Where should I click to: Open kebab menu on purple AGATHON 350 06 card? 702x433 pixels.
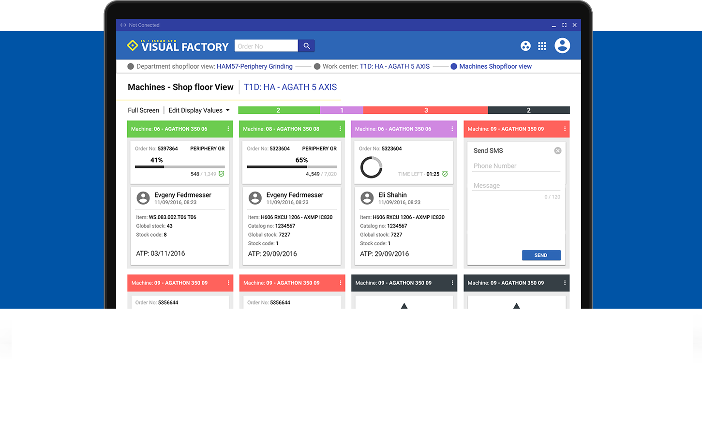point(452,129)
